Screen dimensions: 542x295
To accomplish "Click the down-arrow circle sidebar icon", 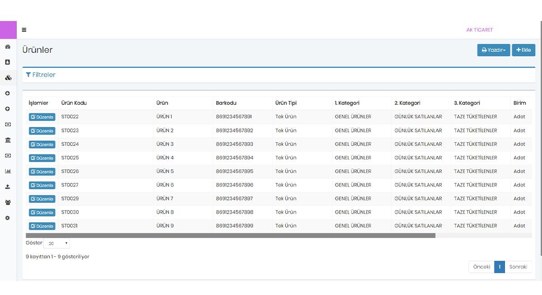I will pos(8,94).
